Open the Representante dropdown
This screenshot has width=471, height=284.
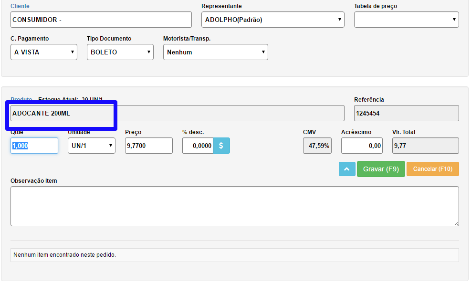pyautogui.click(x=272, y=20)
